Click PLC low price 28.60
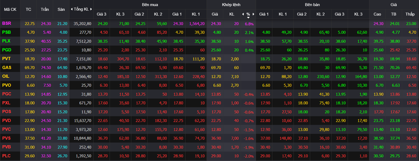The width and height of the screenshot is (419, 161). (x=411, y=156)
